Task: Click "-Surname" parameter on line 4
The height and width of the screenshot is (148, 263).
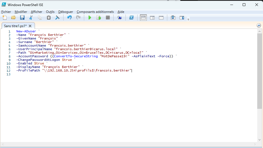Action: pos(24,42)
